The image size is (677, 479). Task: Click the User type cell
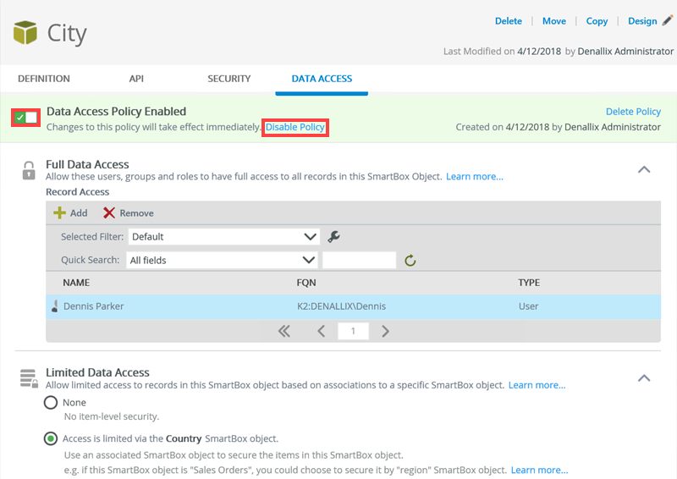pos(528,306)
